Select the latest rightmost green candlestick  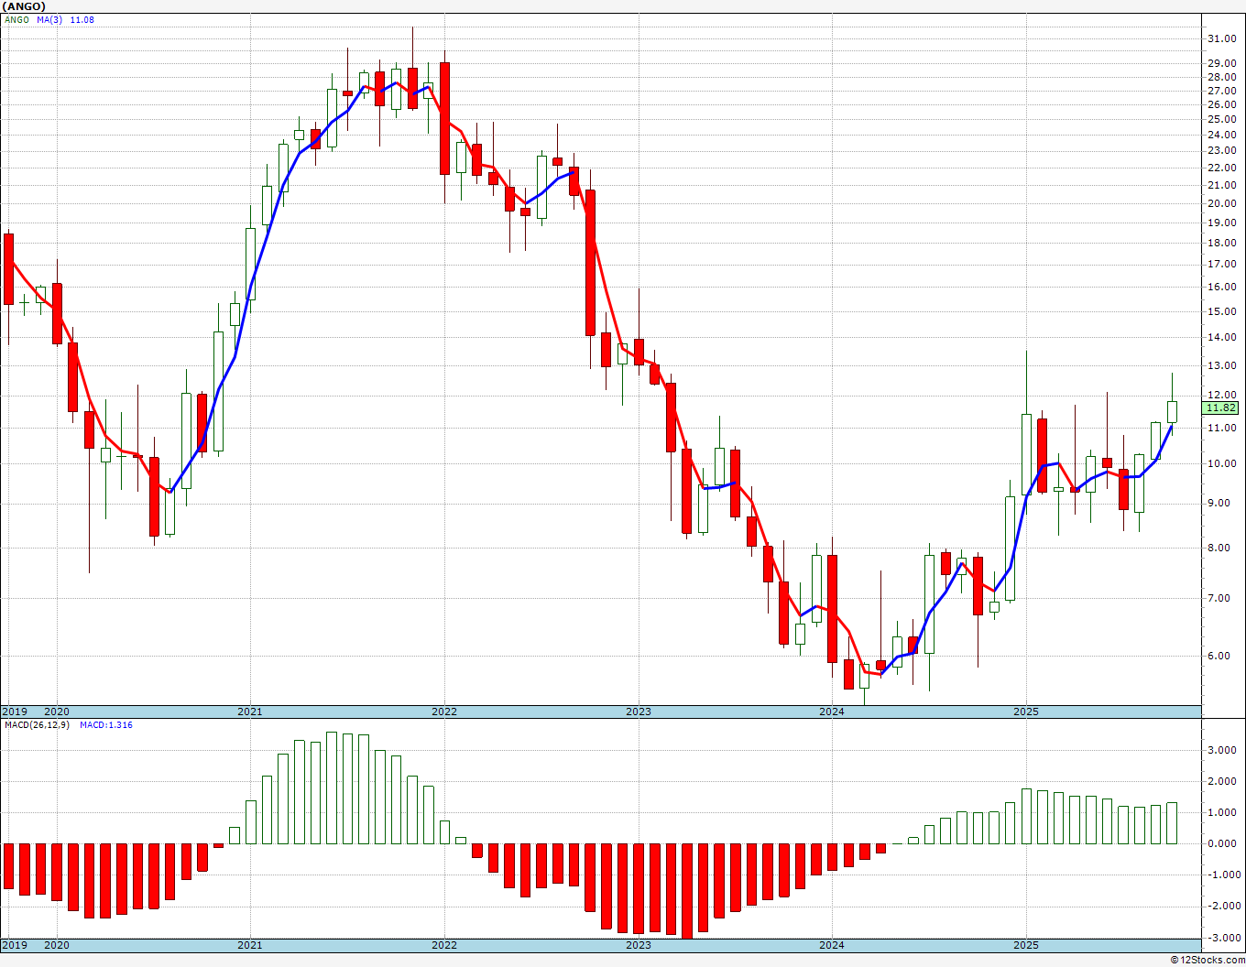click(1172, 411)
